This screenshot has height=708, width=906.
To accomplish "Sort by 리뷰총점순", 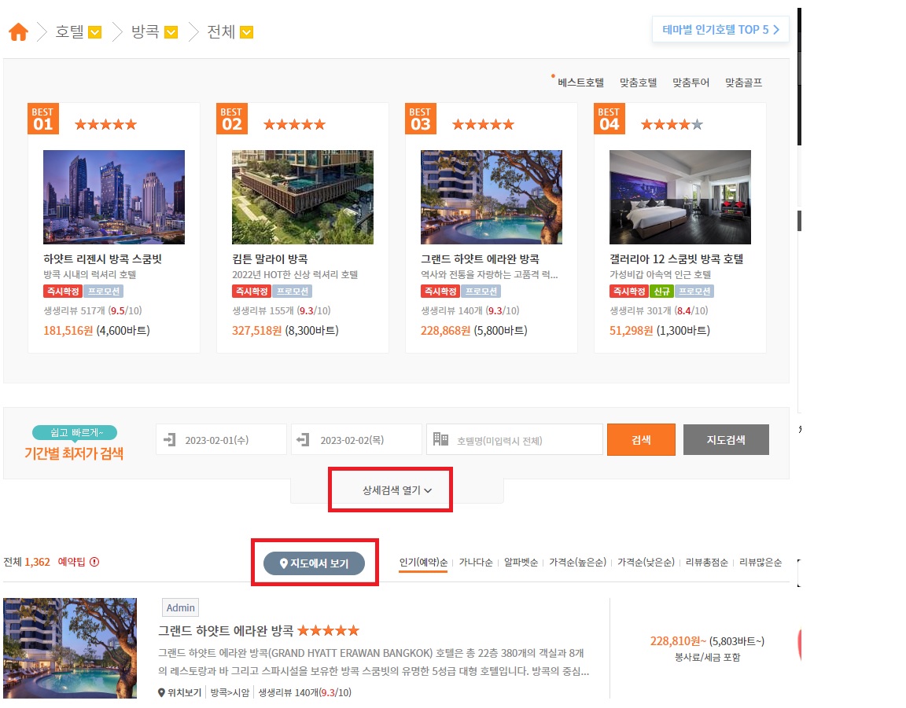I will click(706, 563).
